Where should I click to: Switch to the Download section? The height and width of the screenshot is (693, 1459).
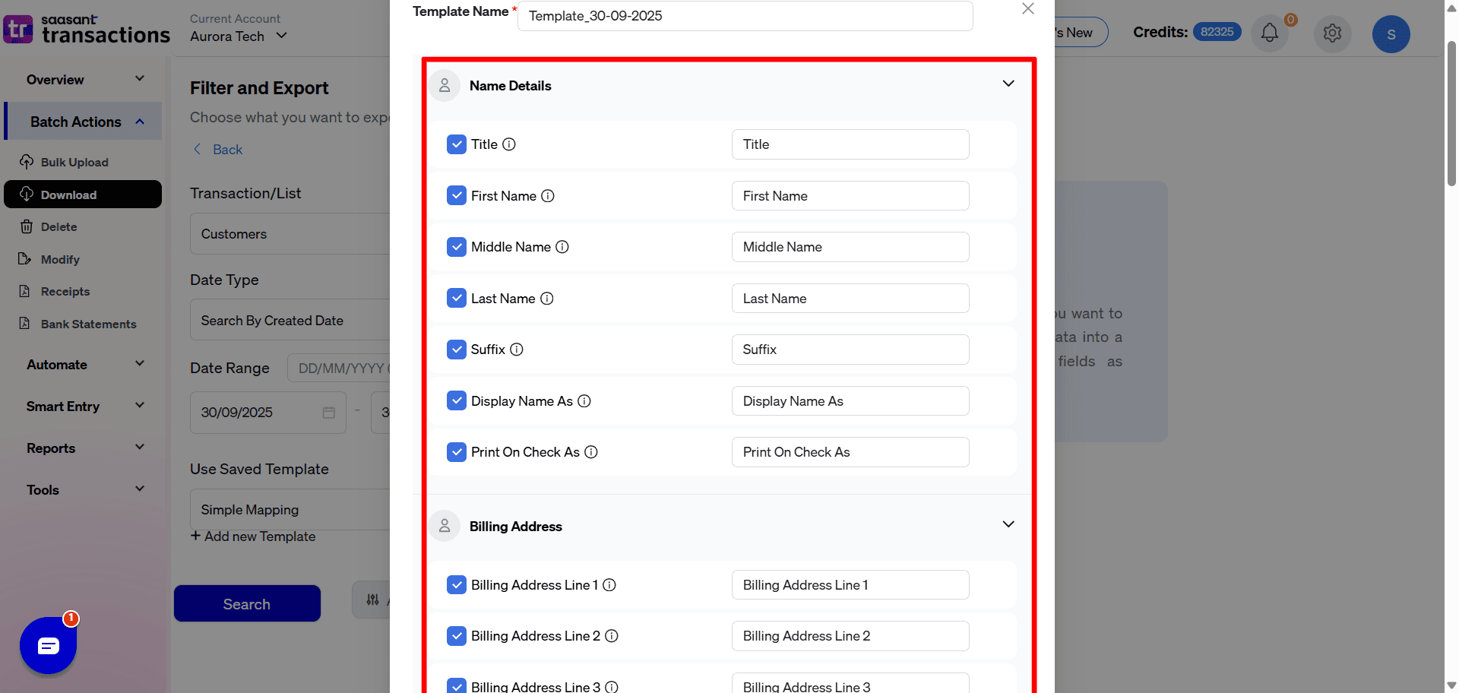pyautogui.click(x=69, y=195)
